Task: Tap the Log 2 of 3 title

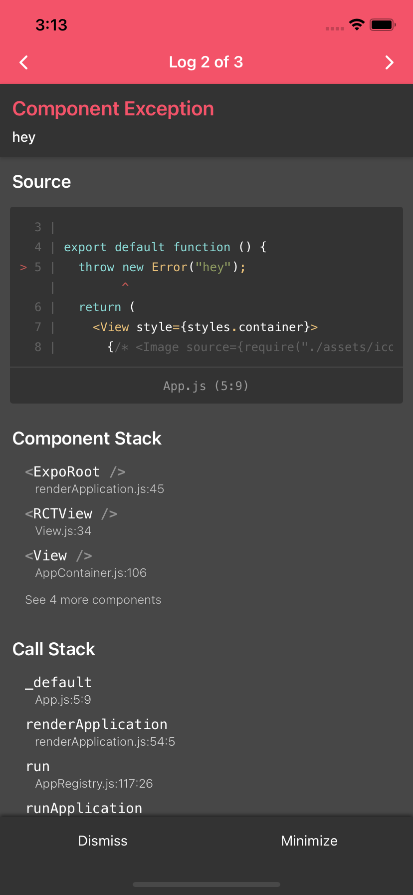Action: (x=206, y=62)
